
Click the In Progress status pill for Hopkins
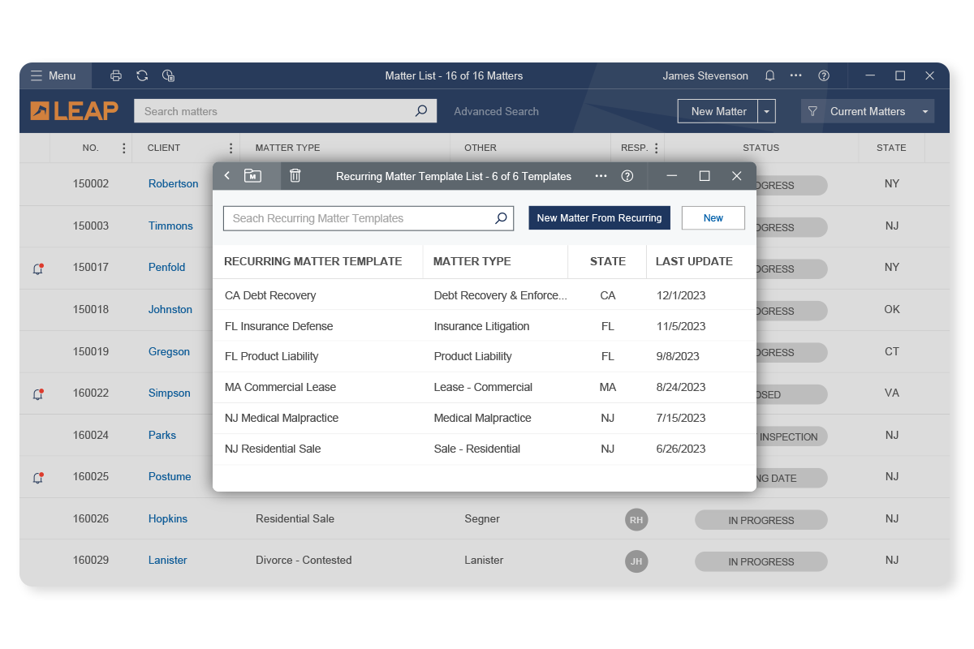[x=761, y=519]
